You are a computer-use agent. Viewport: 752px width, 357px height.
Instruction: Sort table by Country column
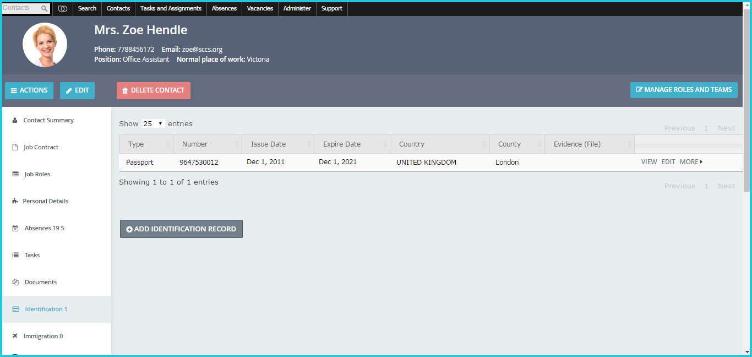coord(439,144)
